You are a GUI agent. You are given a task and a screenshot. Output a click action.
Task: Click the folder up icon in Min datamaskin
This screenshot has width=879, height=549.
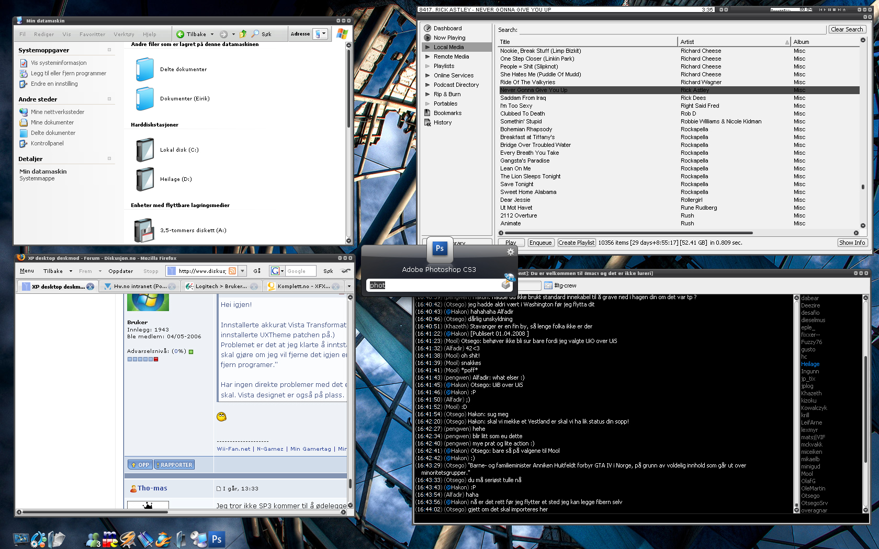(243, 34)
